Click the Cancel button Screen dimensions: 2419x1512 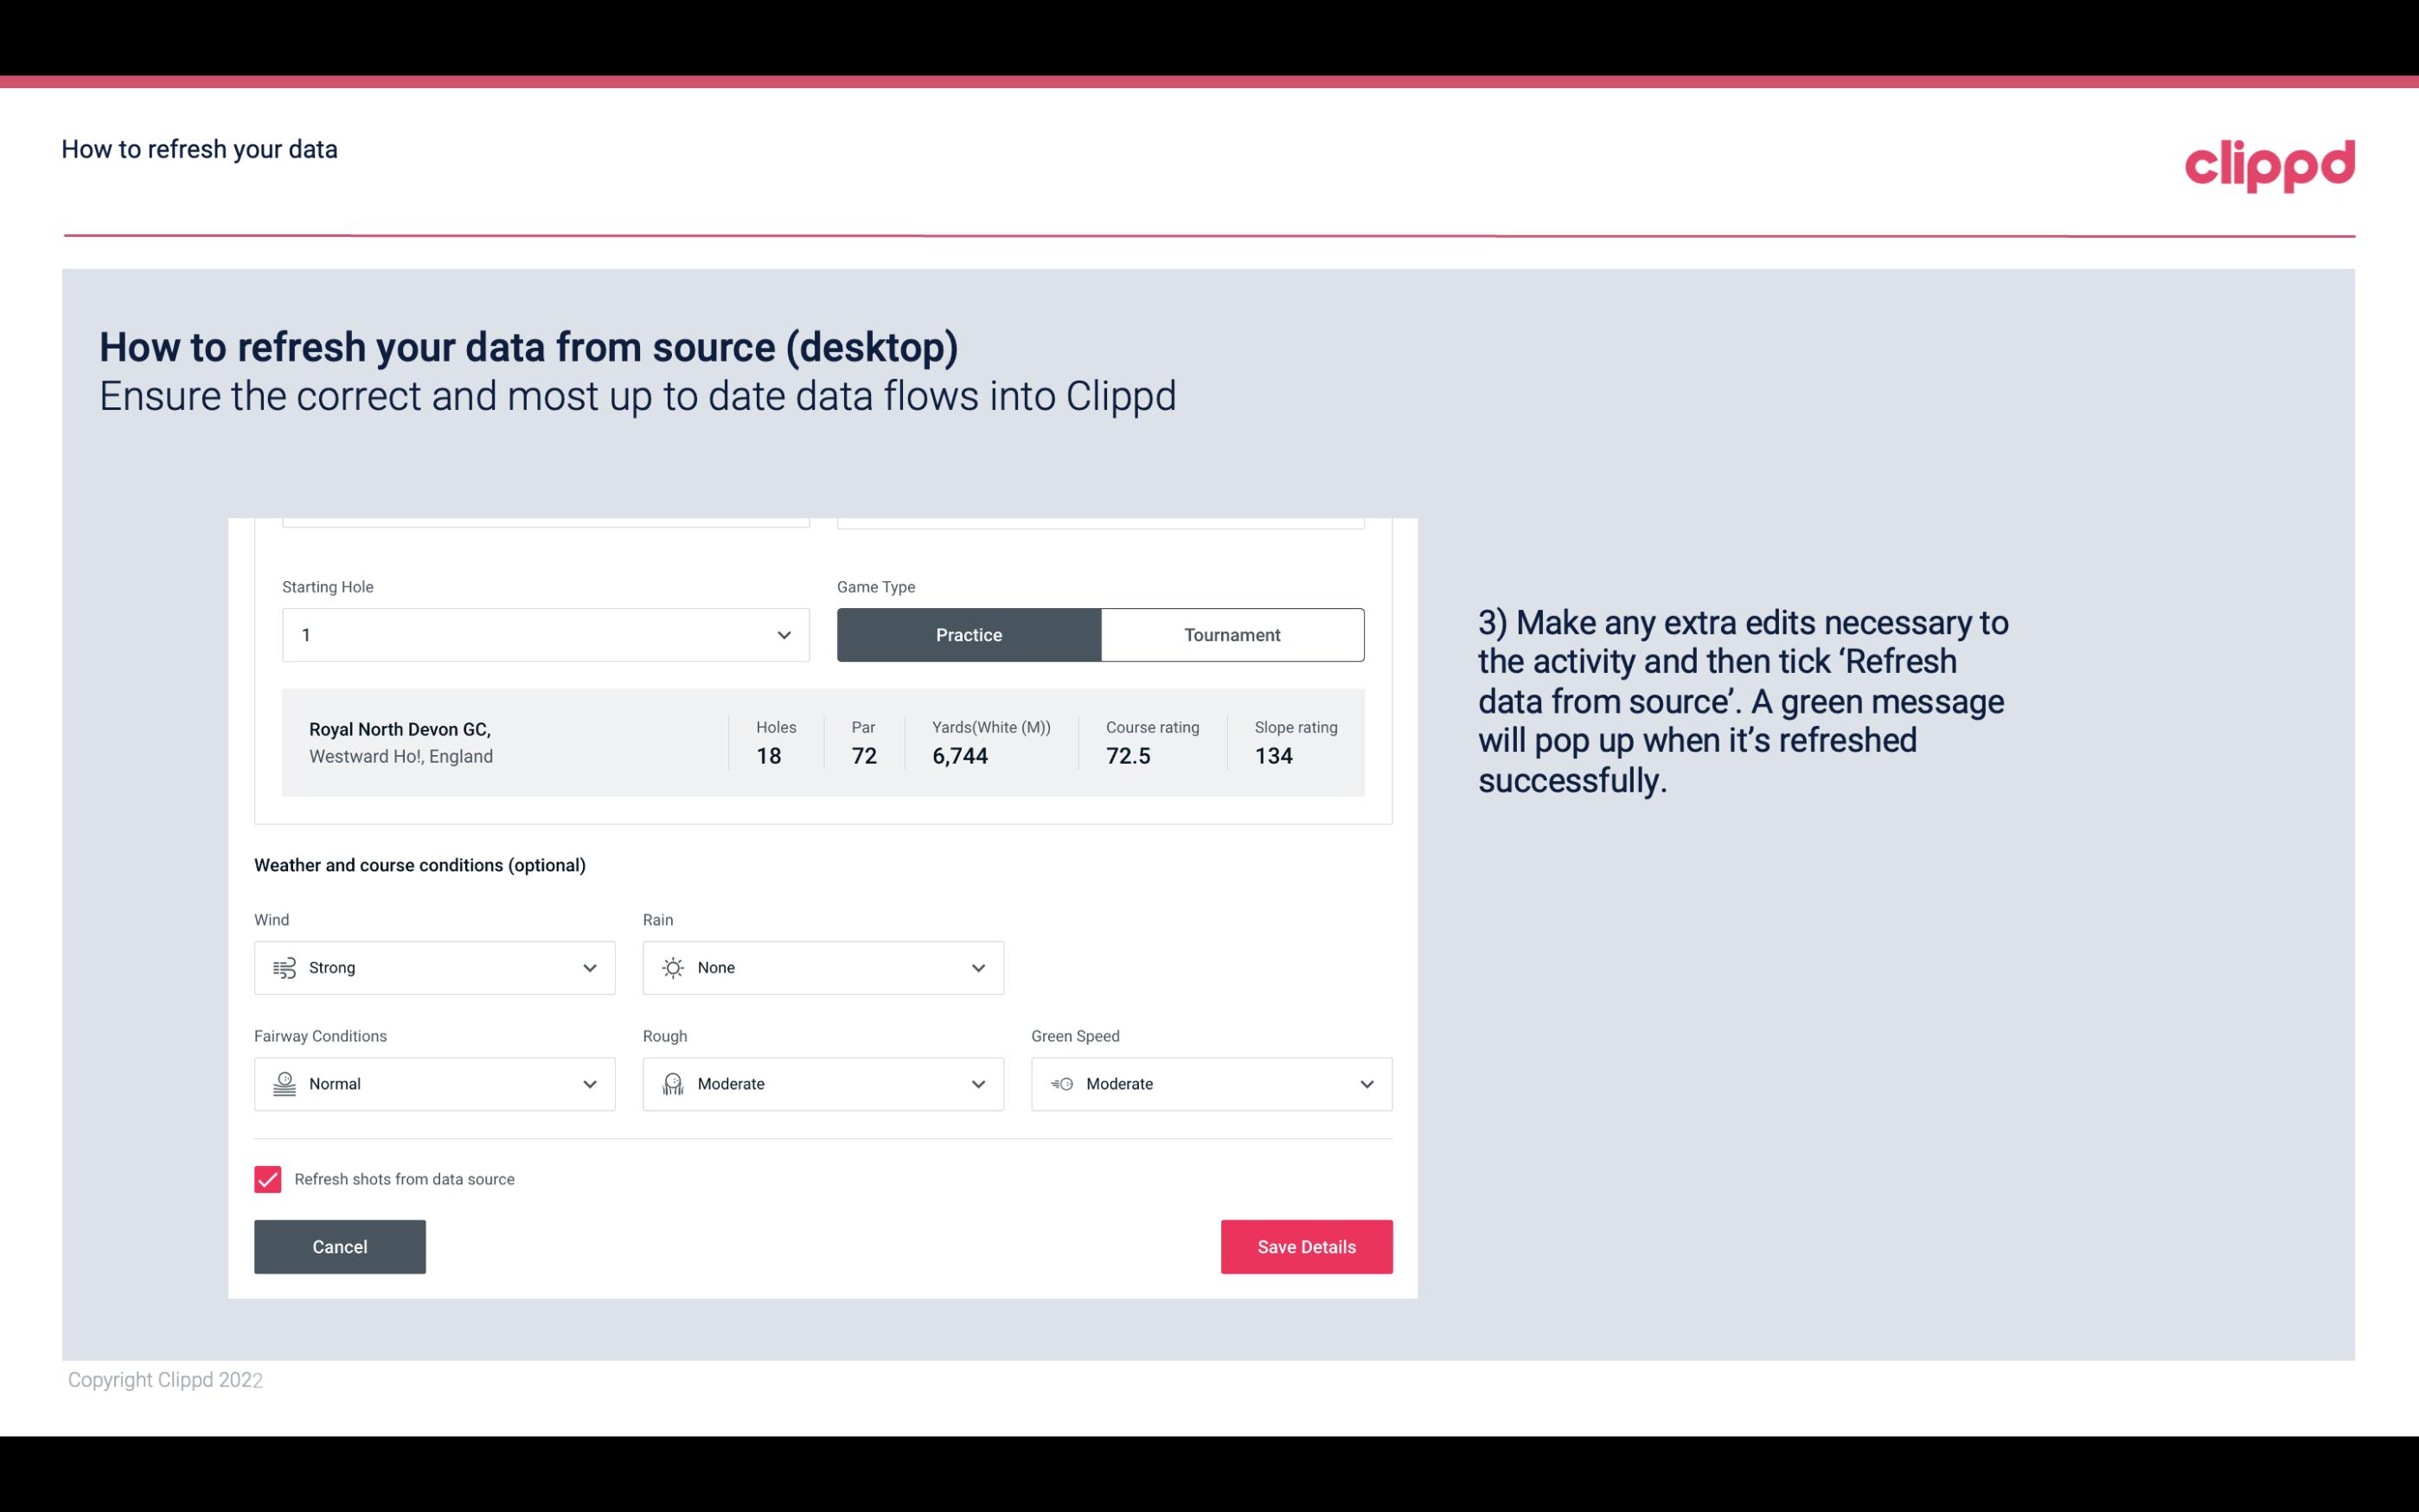pos(338,1246)
